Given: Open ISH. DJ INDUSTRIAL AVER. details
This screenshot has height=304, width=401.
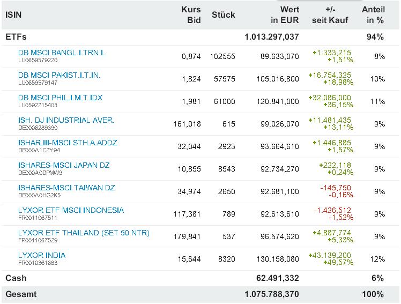Looking at the screenshot, I should pyautogui.click(x=66, y=120).
